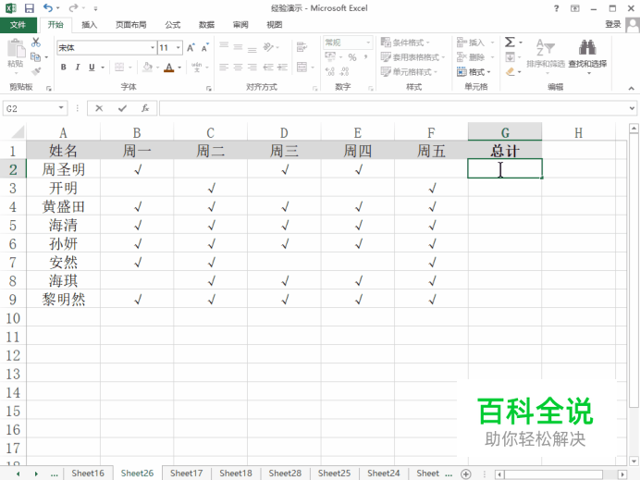Open Sheet17 worksheet tab
The width and height of the screenshot is (640, 480).
click(x=187, y=473)
